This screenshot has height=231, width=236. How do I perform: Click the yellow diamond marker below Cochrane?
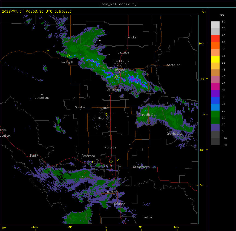point(93,162)
